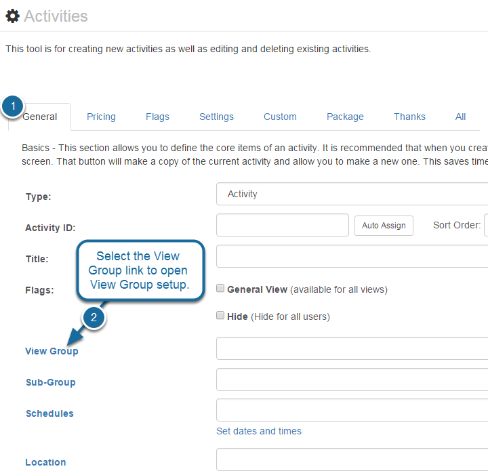Open the General tab
The height and width of the screenshot is (471, 488).
(39, 117)
